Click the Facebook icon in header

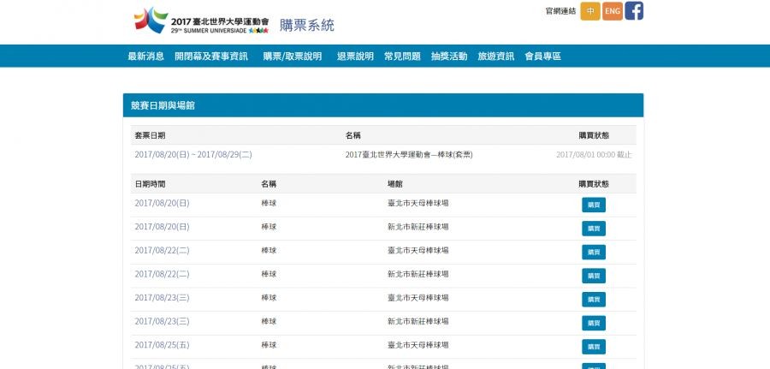(x=634, y=11)
